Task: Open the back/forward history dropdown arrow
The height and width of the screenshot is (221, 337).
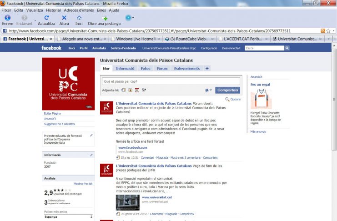Action: click(35, 20)
